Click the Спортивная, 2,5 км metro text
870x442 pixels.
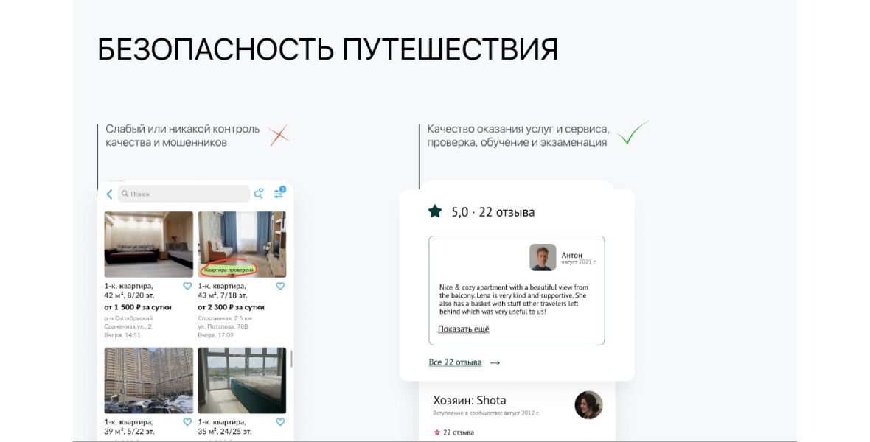pos(226,318)
